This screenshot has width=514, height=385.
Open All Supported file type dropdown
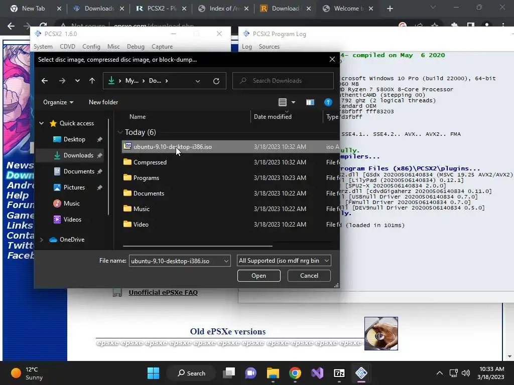pyautogui.click(x=284, y=261)
